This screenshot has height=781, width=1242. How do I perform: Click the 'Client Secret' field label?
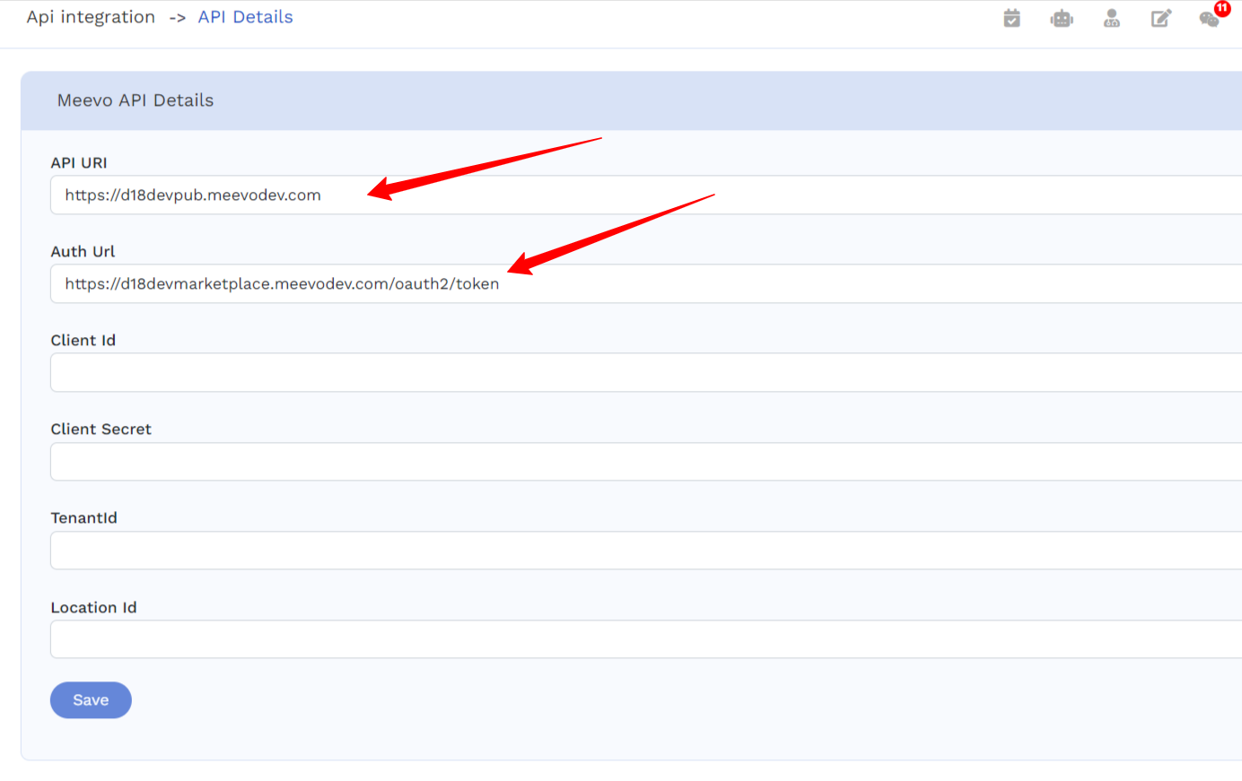pos(101,429)
